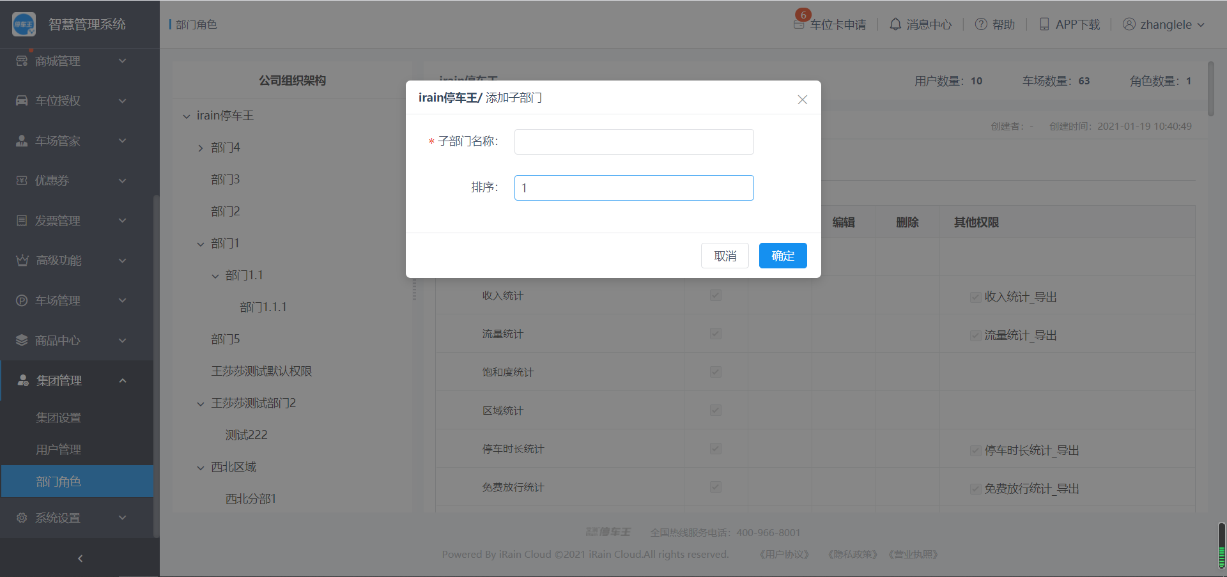1227x577 pixels.
Task: Click the 帮助 question mark icon
Action: (981, 24)
